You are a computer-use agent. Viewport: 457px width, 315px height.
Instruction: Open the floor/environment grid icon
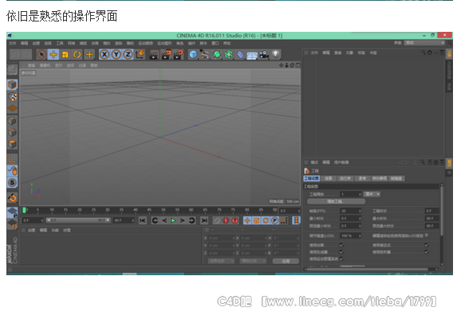(252, 54)
